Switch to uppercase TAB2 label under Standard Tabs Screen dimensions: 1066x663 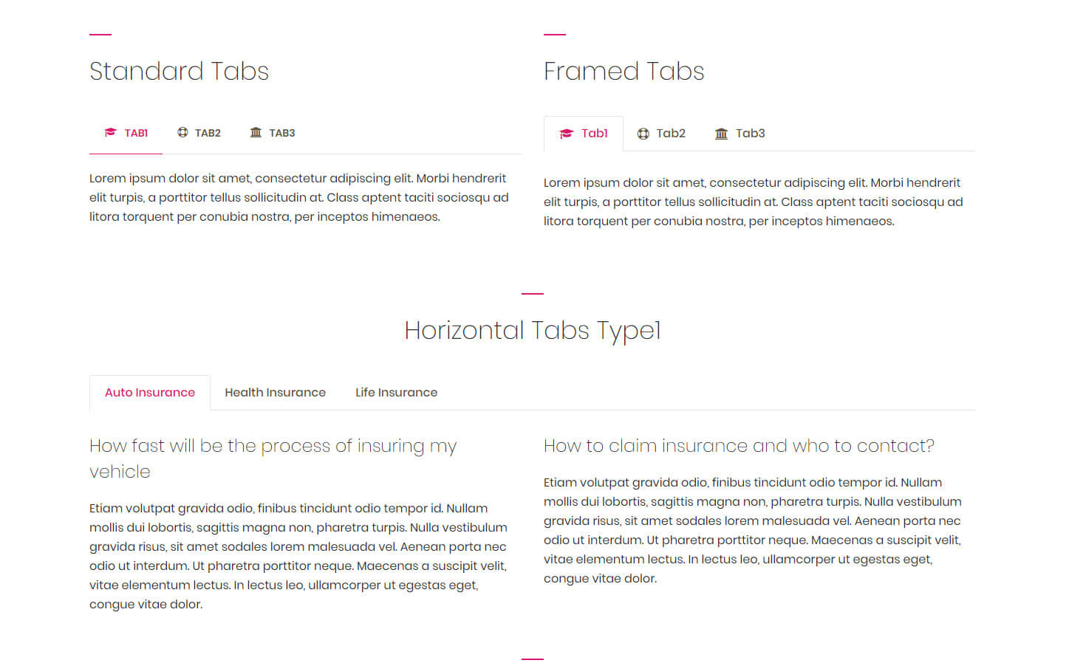[x=208, y=133]
